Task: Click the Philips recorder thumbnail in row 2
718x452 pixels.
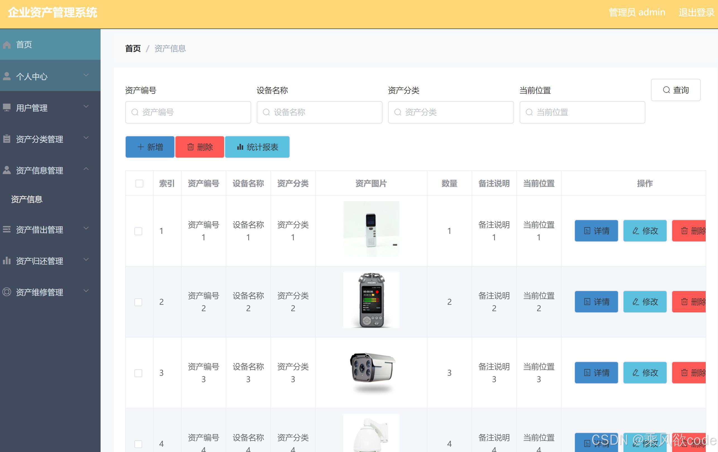Action: [371, 300]
